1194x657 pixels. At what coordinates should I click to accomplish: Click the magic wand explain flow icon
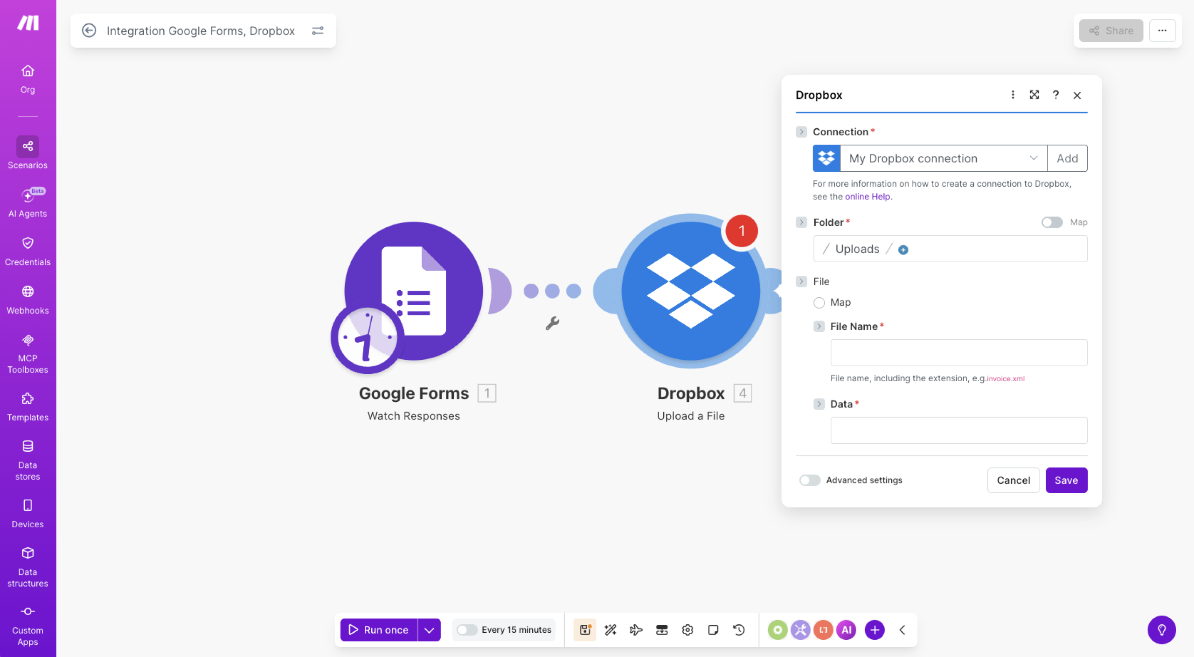610,630
